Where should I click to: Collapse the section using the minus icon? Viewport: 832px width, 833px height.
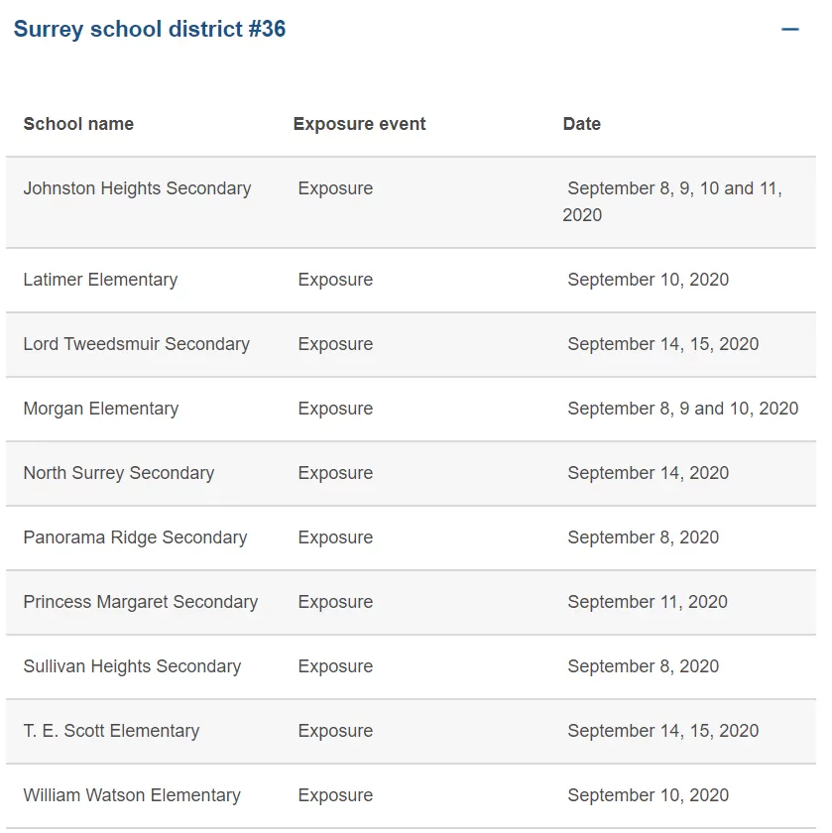[x=789, y=29]
